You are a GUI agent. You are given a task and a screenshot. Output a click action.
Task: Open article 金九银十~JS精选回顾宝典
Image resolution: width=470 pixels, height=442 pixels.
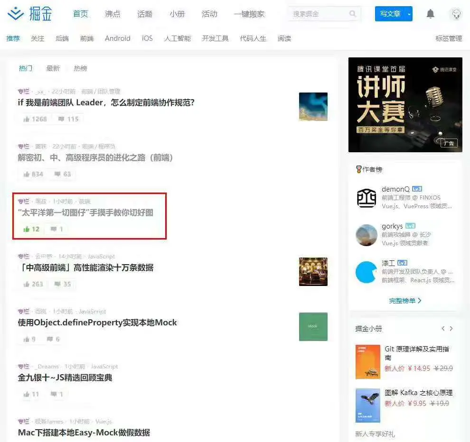pos(65,378)
